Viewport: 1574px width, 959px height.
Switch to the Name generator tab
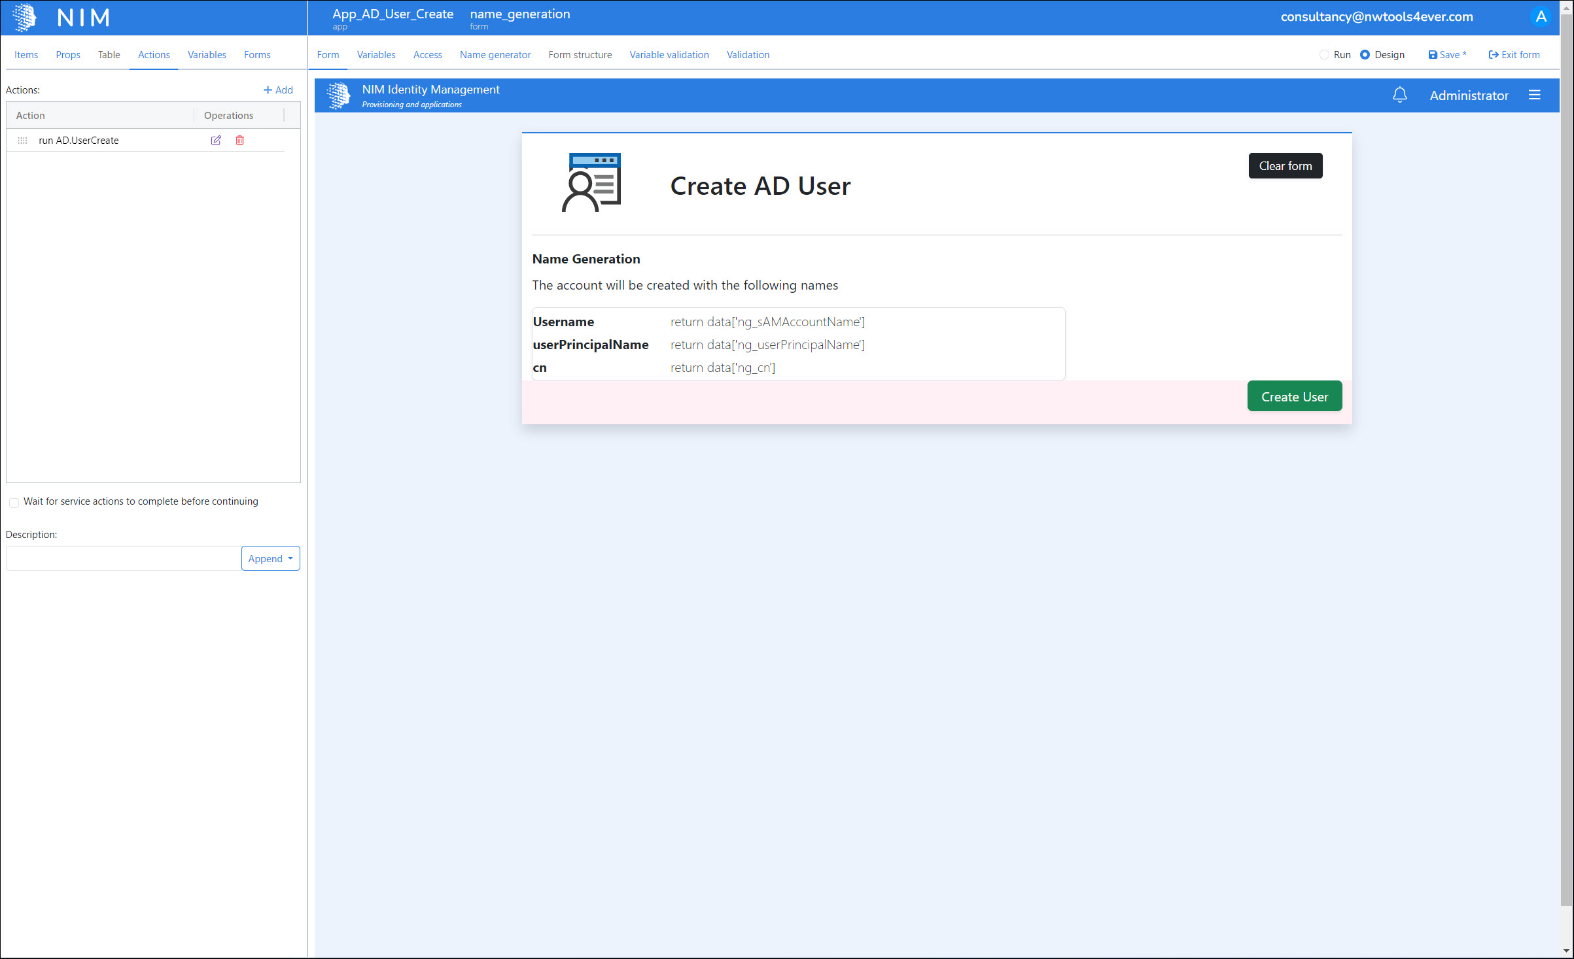pyautogui.click(x=495, y=55)
